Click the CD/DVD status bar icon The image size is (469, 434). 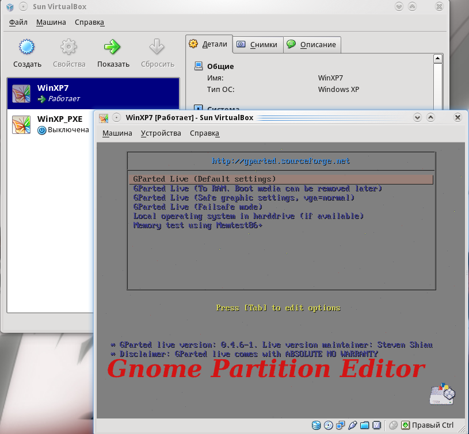329,425
